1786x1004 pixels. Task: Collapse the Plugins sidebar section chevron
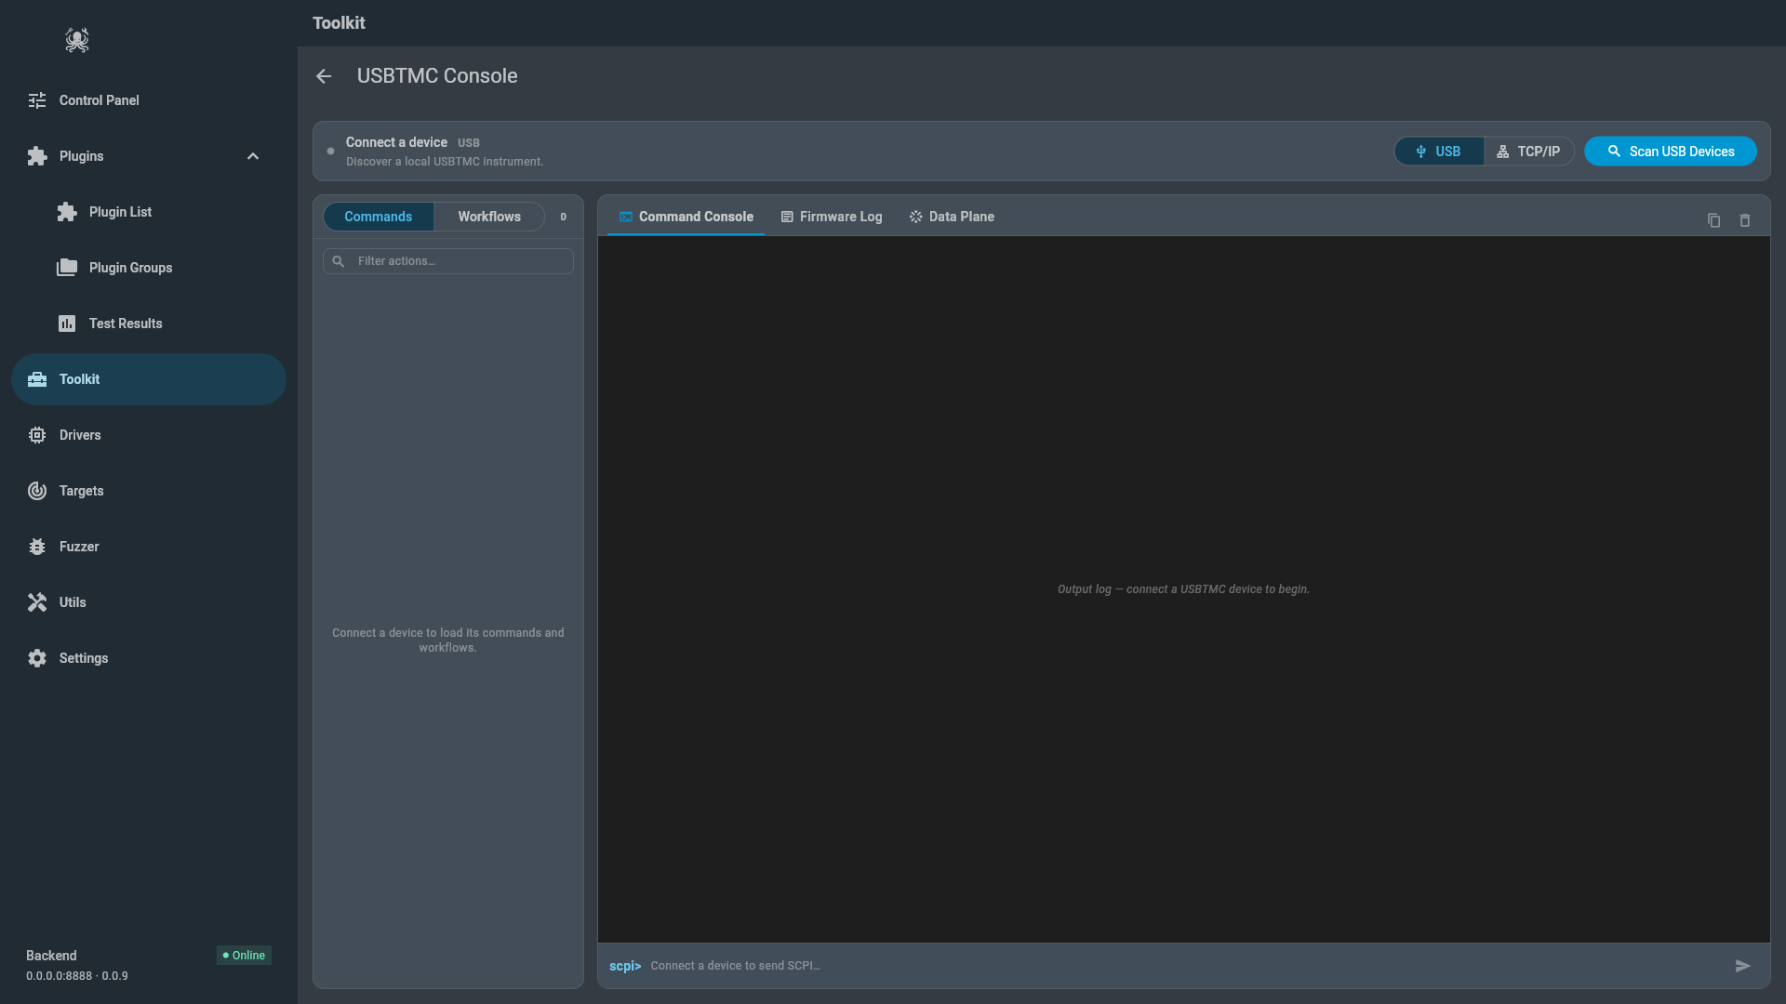(x=253, y=156)
